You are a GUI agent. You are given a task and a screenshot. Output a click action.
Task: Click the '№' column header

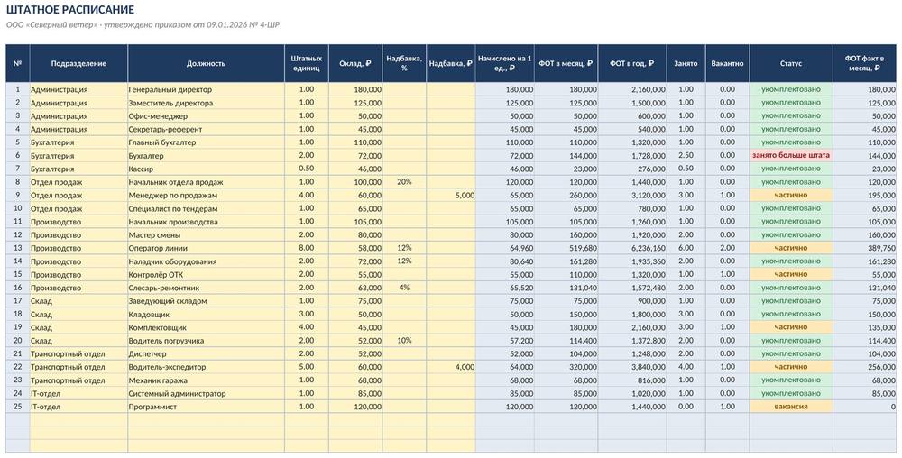pyautogui.click(x=17, y=63)
